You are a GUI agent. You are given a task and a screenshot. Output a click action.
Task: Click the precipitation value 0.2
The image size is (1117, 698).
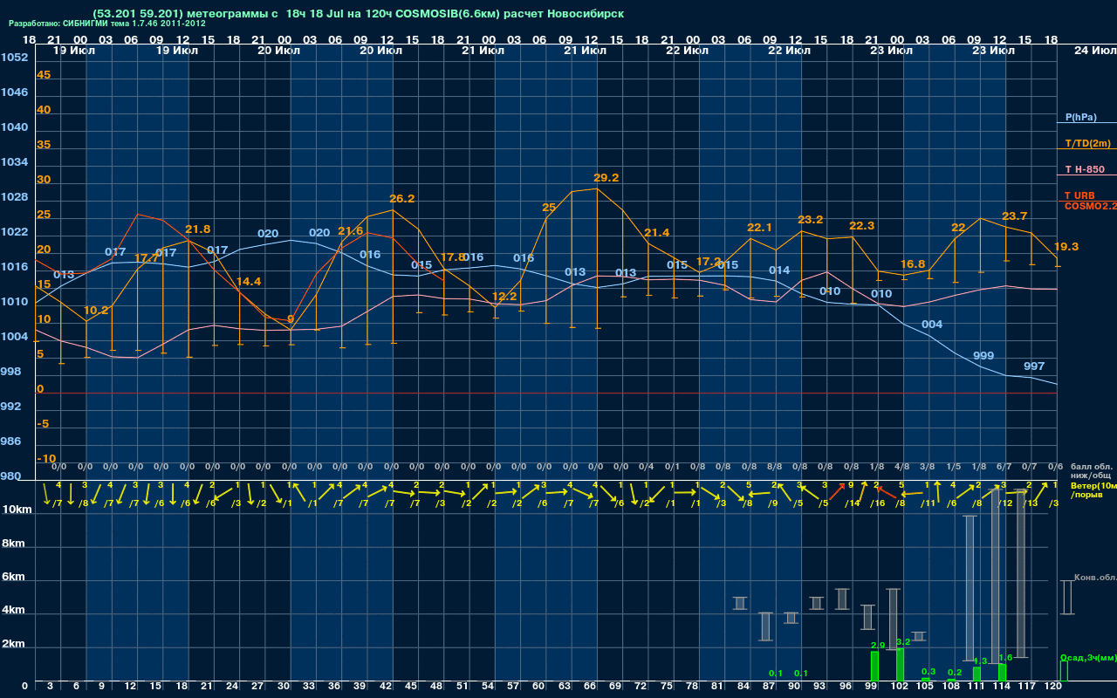955,673
